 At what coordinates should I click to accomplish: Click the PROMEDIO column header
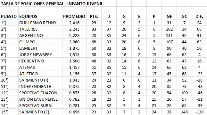74,17
